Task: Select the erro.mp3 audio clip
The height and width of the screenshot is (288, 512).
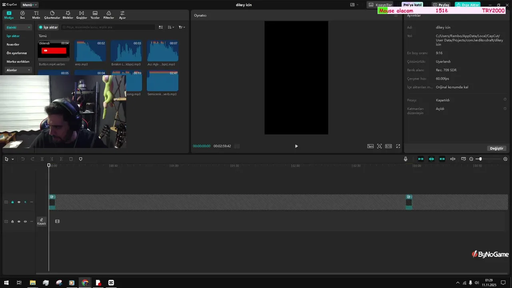Action: (x=90, y=51)
